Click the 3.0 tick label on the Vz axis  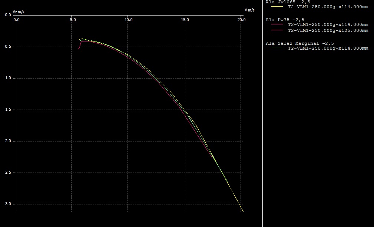click(8, 204)
